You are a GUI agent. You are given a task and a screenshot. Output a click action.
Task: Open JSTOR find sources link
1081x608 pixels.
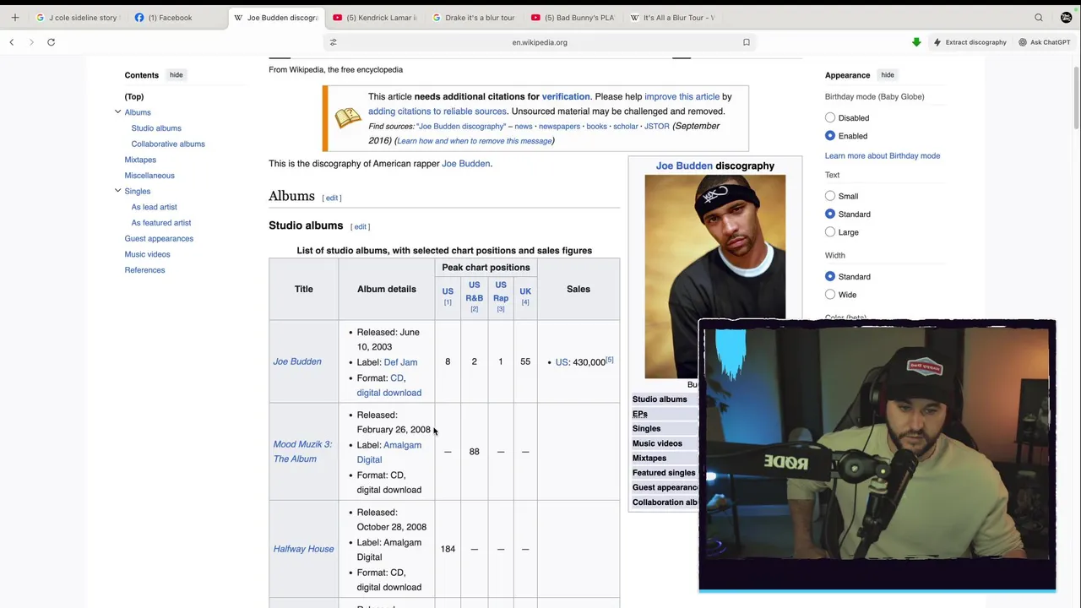[x=656, y=127]
